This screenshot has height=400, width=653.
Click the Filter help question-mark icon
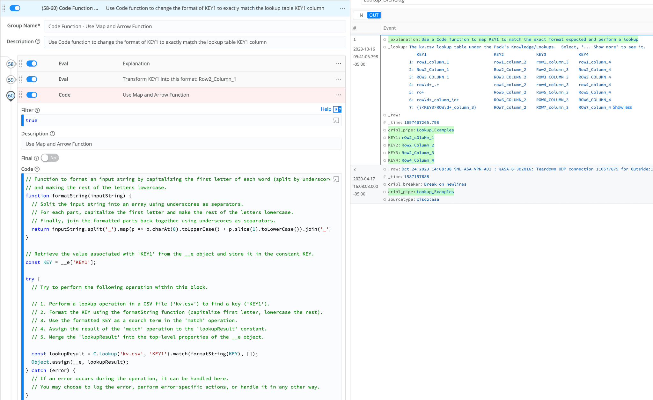tap(37, 110)
